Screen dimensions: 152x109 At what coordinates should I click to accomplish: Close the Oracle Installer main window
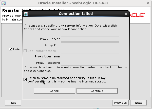click(x=148, y=3)
